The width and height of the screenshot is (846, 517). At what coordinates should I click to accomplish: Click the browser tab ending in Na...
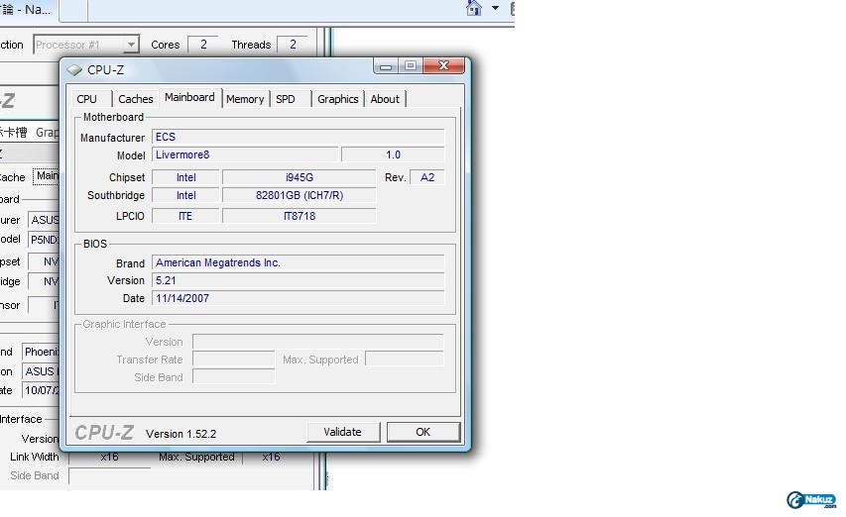coord(28,9)
